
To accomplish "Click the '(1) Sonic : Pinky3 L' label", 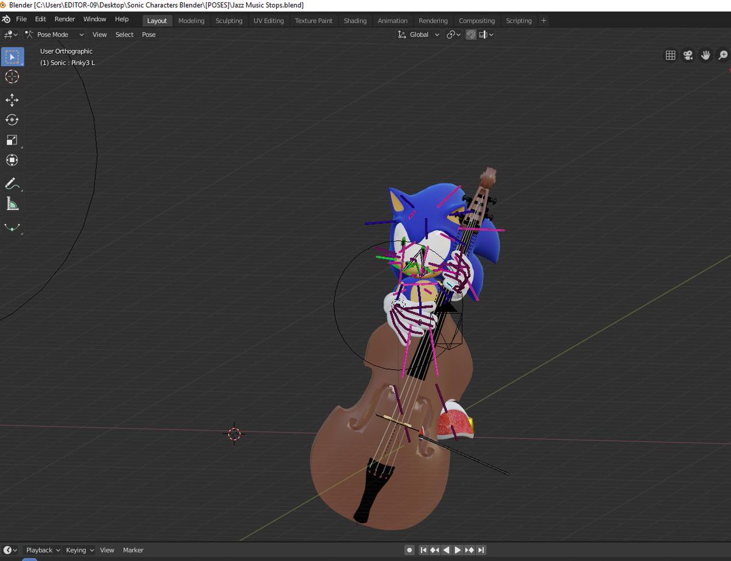I will [68, 63].
